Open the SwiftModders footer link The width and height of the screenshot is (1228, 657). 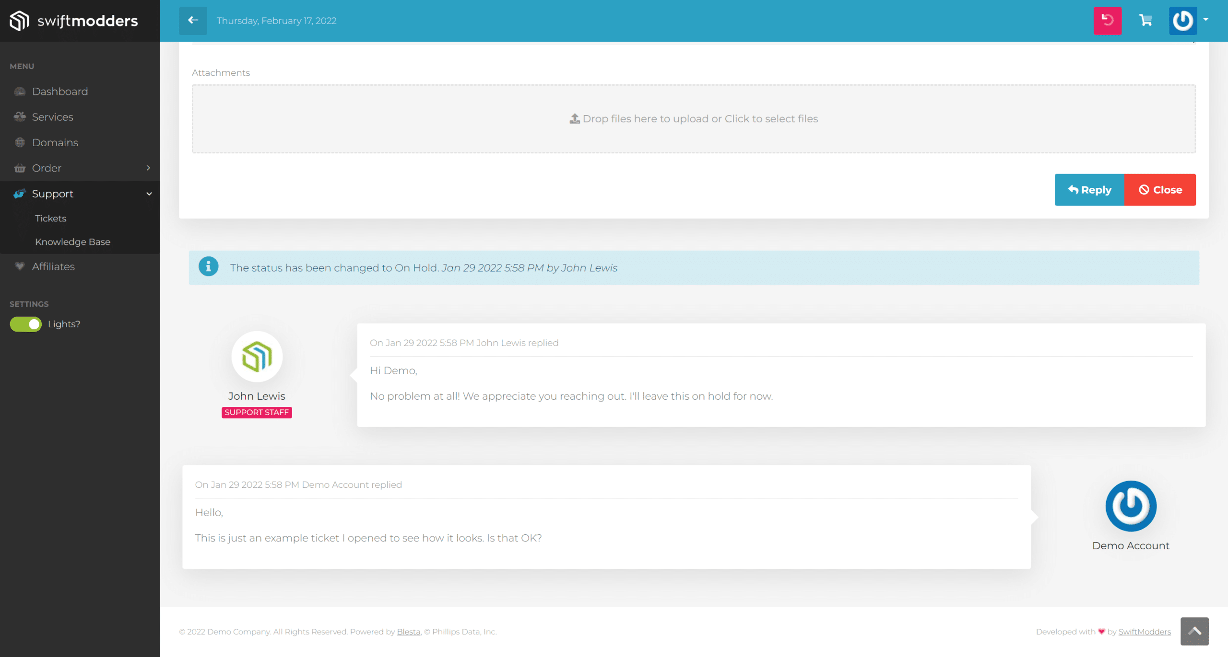1144,632
